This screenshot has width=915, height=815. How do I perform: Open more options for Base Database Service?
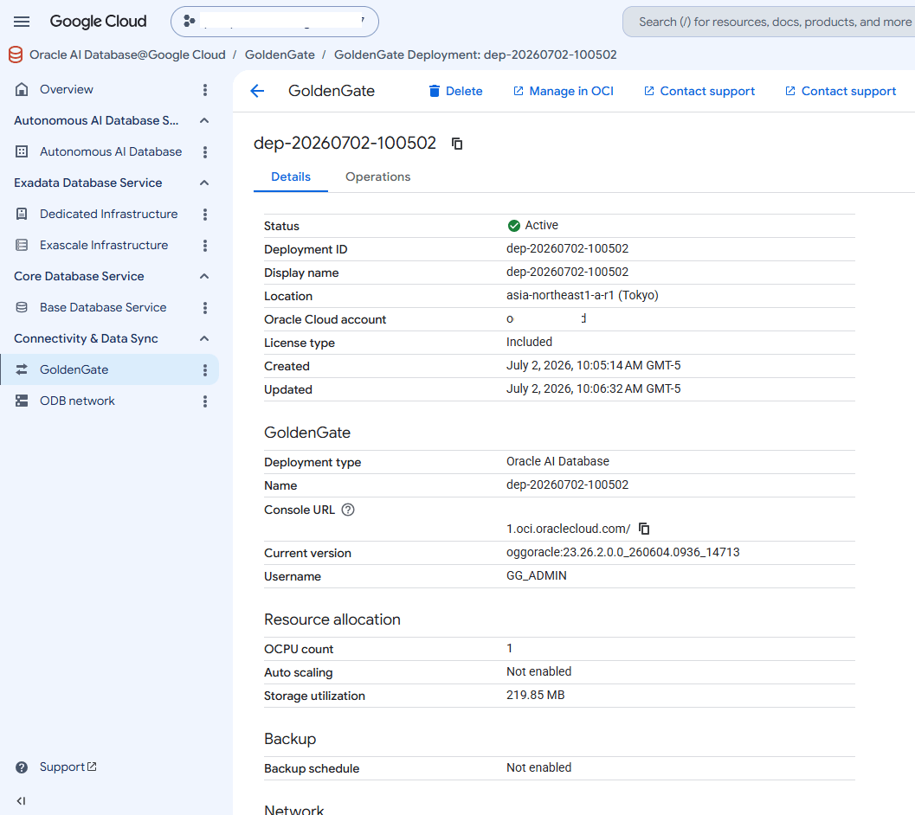click(x=205, y=308)
